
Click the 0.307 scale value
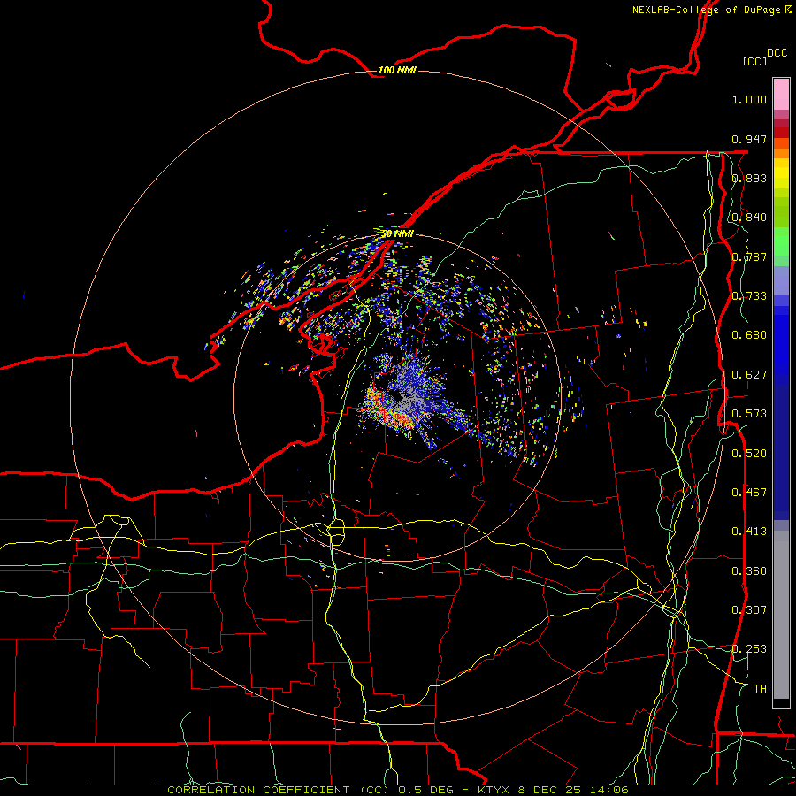tap(749, 610)
